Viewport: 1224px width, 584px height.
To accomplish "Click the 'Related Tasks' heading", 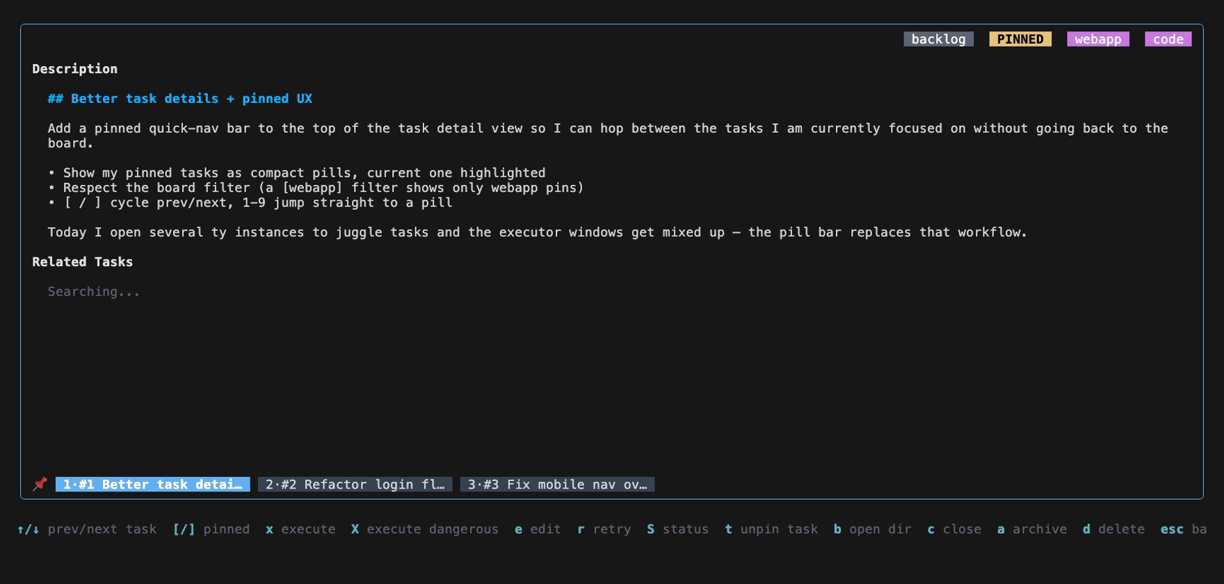I will (83, 262).
